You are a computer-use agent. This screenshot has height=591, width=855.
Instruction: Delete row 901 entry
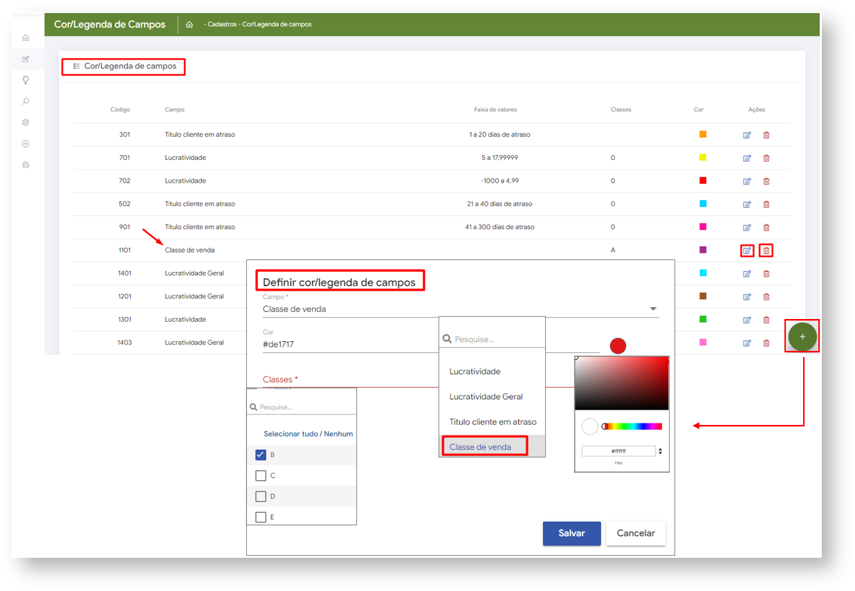coord(766,228)
